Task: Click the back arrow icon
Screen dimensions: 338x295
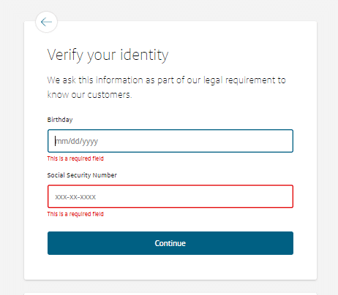Action: point(46,22)
